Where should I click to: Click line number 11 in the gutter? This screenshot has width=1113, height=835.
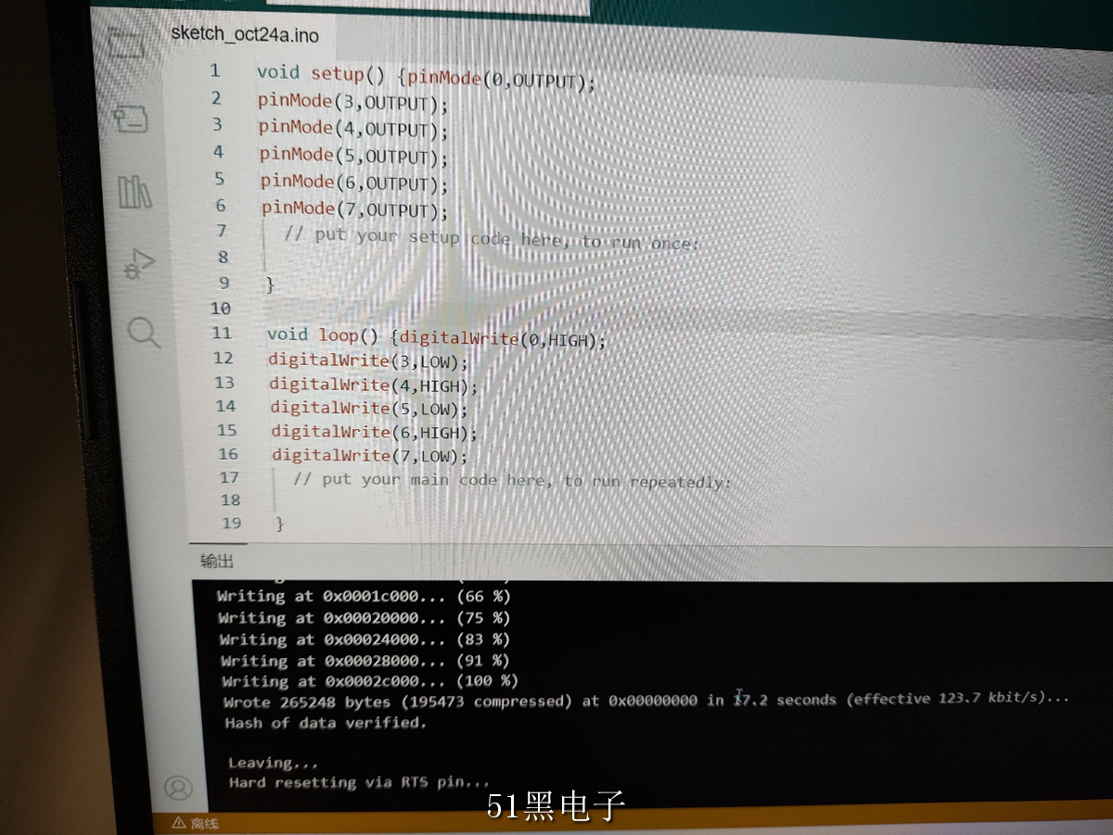[222, 333]
